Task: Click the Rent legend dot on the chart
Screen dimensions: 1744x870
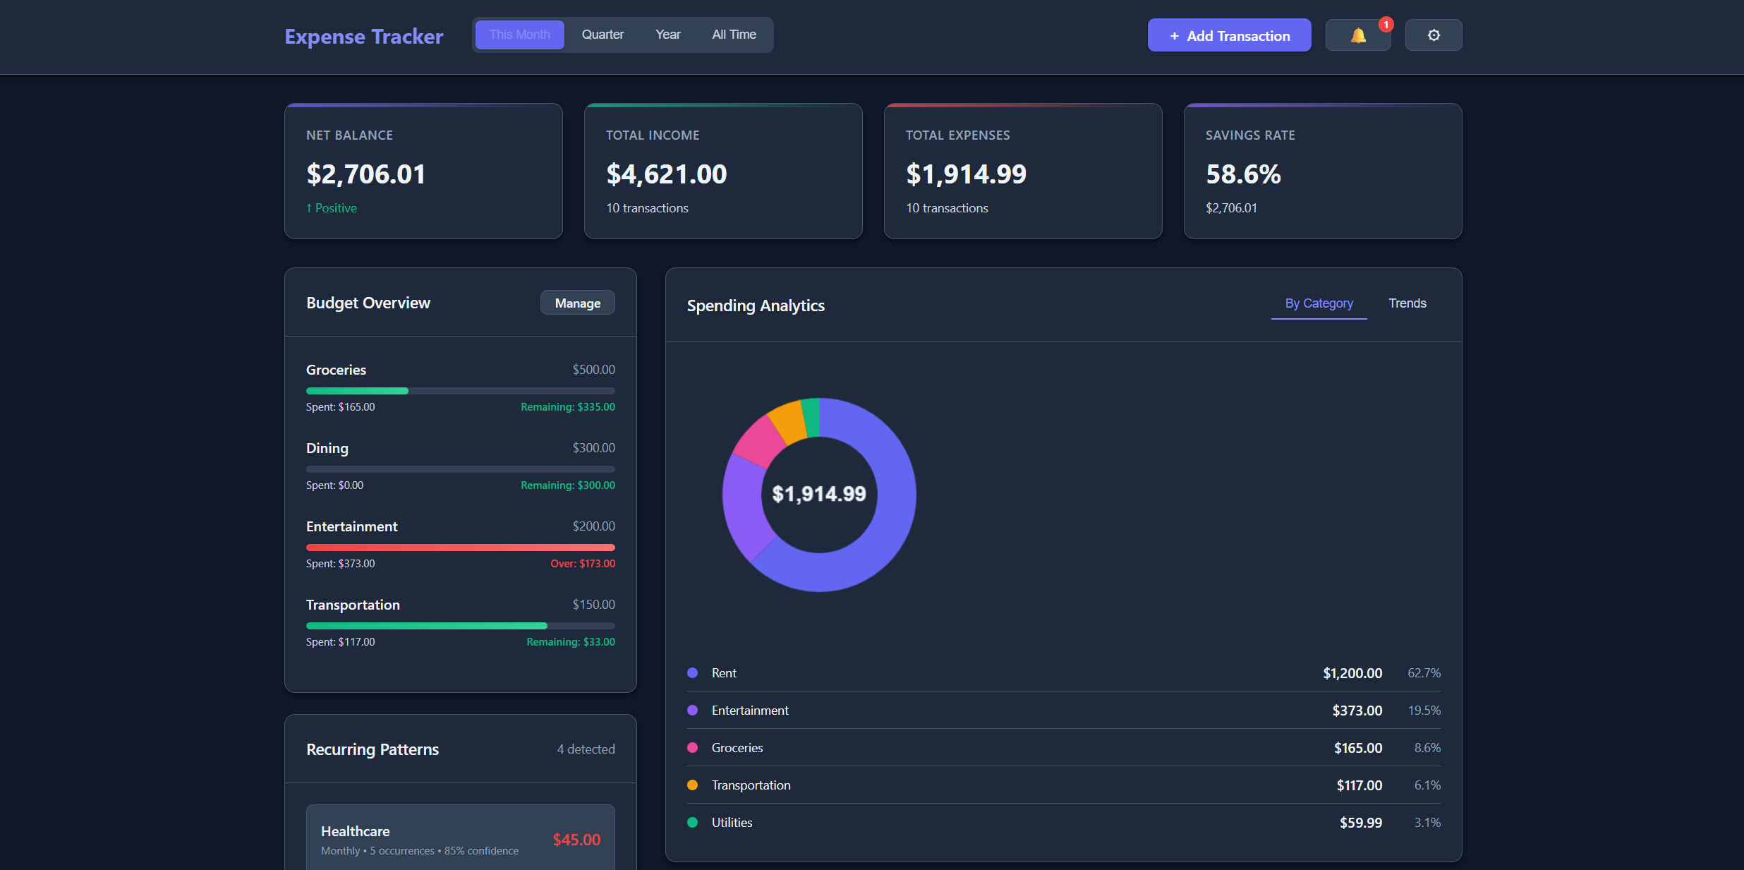Action: [x=692, y=672]
